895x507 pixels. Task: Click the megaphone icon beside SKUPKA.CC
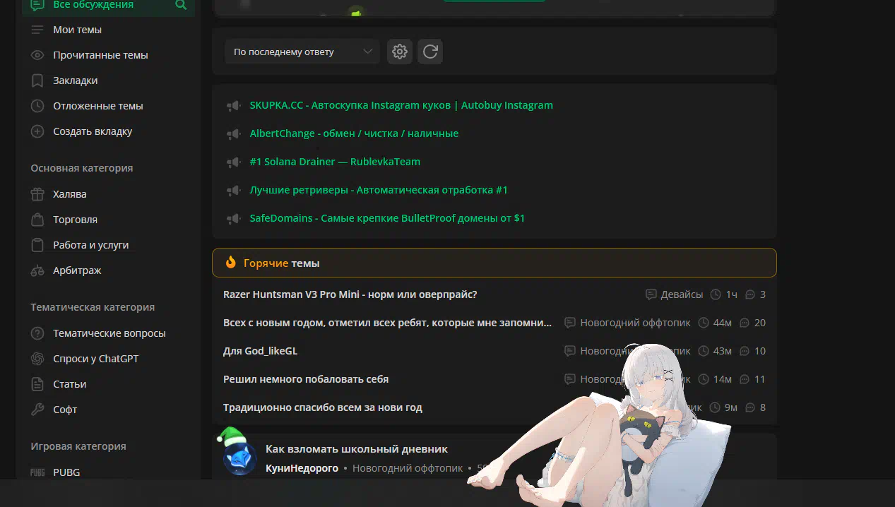coord(234,105)
